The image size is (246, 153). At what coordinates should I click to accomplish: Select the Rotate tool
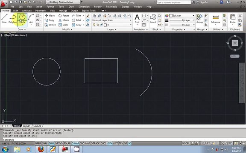pyautogui.click(x=64, y=16)
